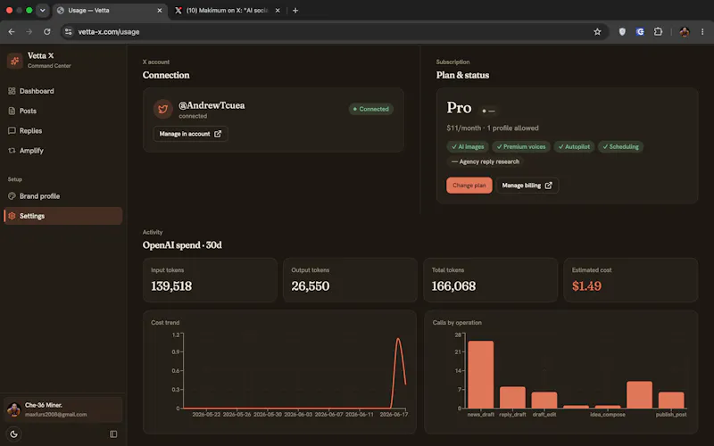Click the address bar URL vetta-x.com/usage
The width and height of the screenshot is (714, 446).
pyautogui.click(x=109, y=32)
